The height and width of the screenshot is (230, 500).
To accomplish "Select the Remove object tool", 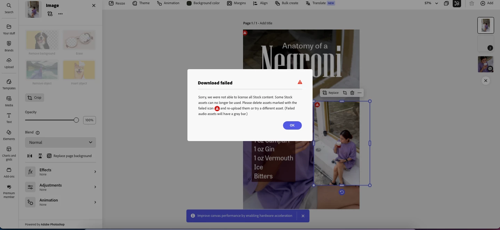I will (42, 72).
